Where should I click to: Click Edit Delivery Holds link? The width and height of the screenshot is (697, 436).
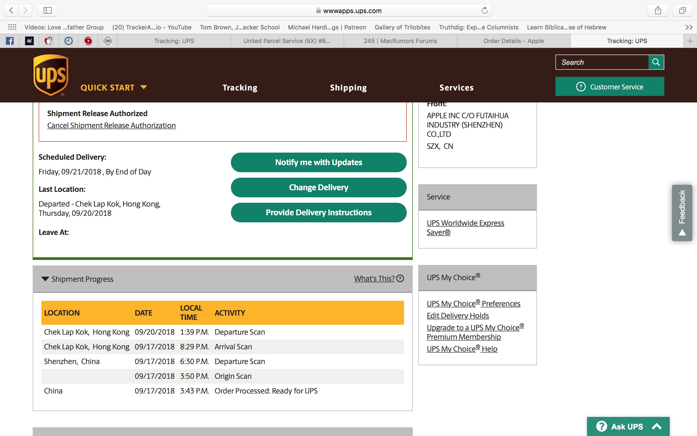(458, 316)
